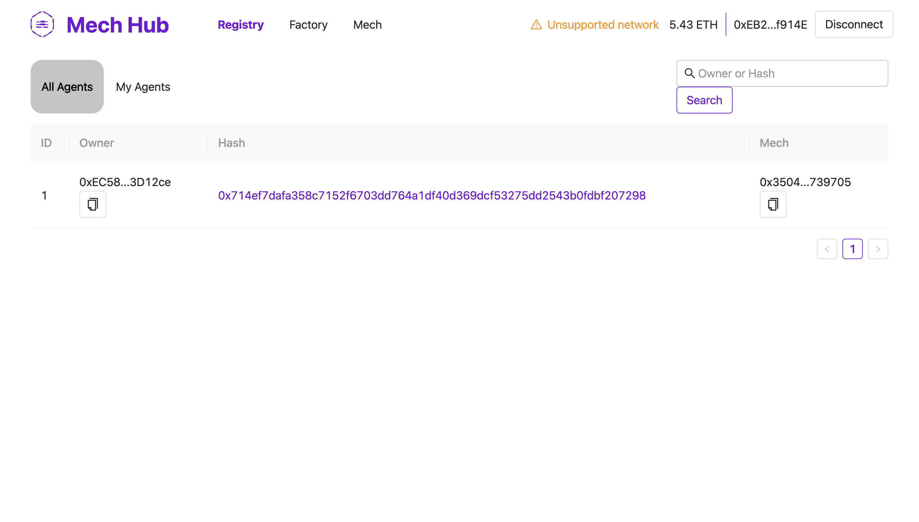
Task: Copy the owner address 0xEC58...3D12ce
Action: pos(93,204)
